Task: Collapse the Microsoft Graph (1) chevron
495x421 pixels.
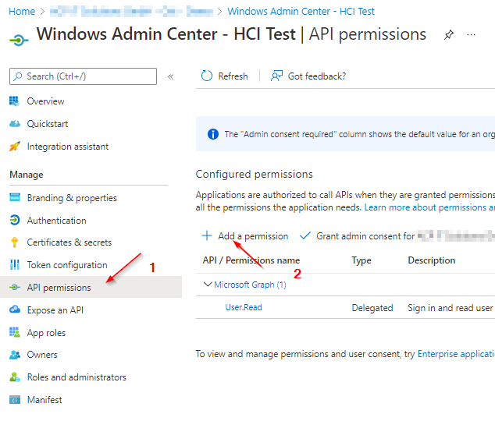Action: pyautogui.click(x=208, y=285)
